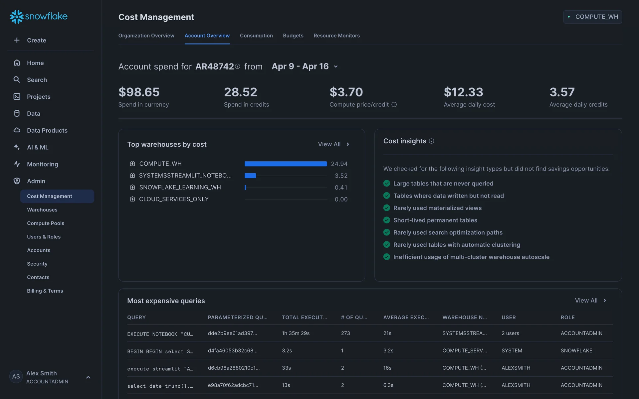Click info icon beside Compute price/credit

pyautogui.click(x=394, y=105)
